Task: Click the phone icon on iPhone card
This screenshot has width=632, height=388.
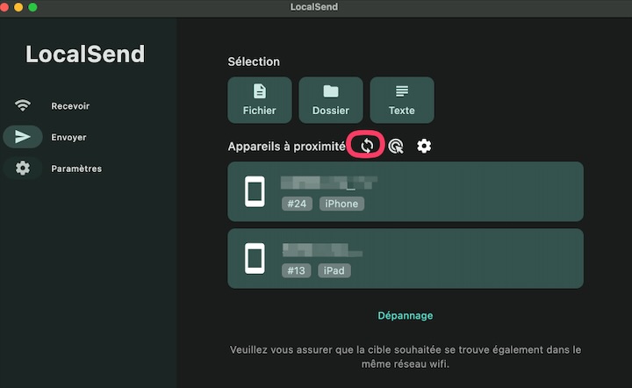Action: (255, 191)
